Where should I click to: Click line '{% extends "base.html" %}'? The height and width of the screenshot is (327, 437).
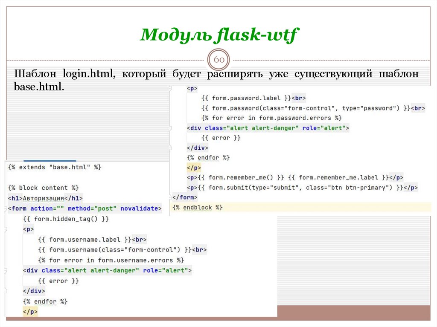coord(55,167)
